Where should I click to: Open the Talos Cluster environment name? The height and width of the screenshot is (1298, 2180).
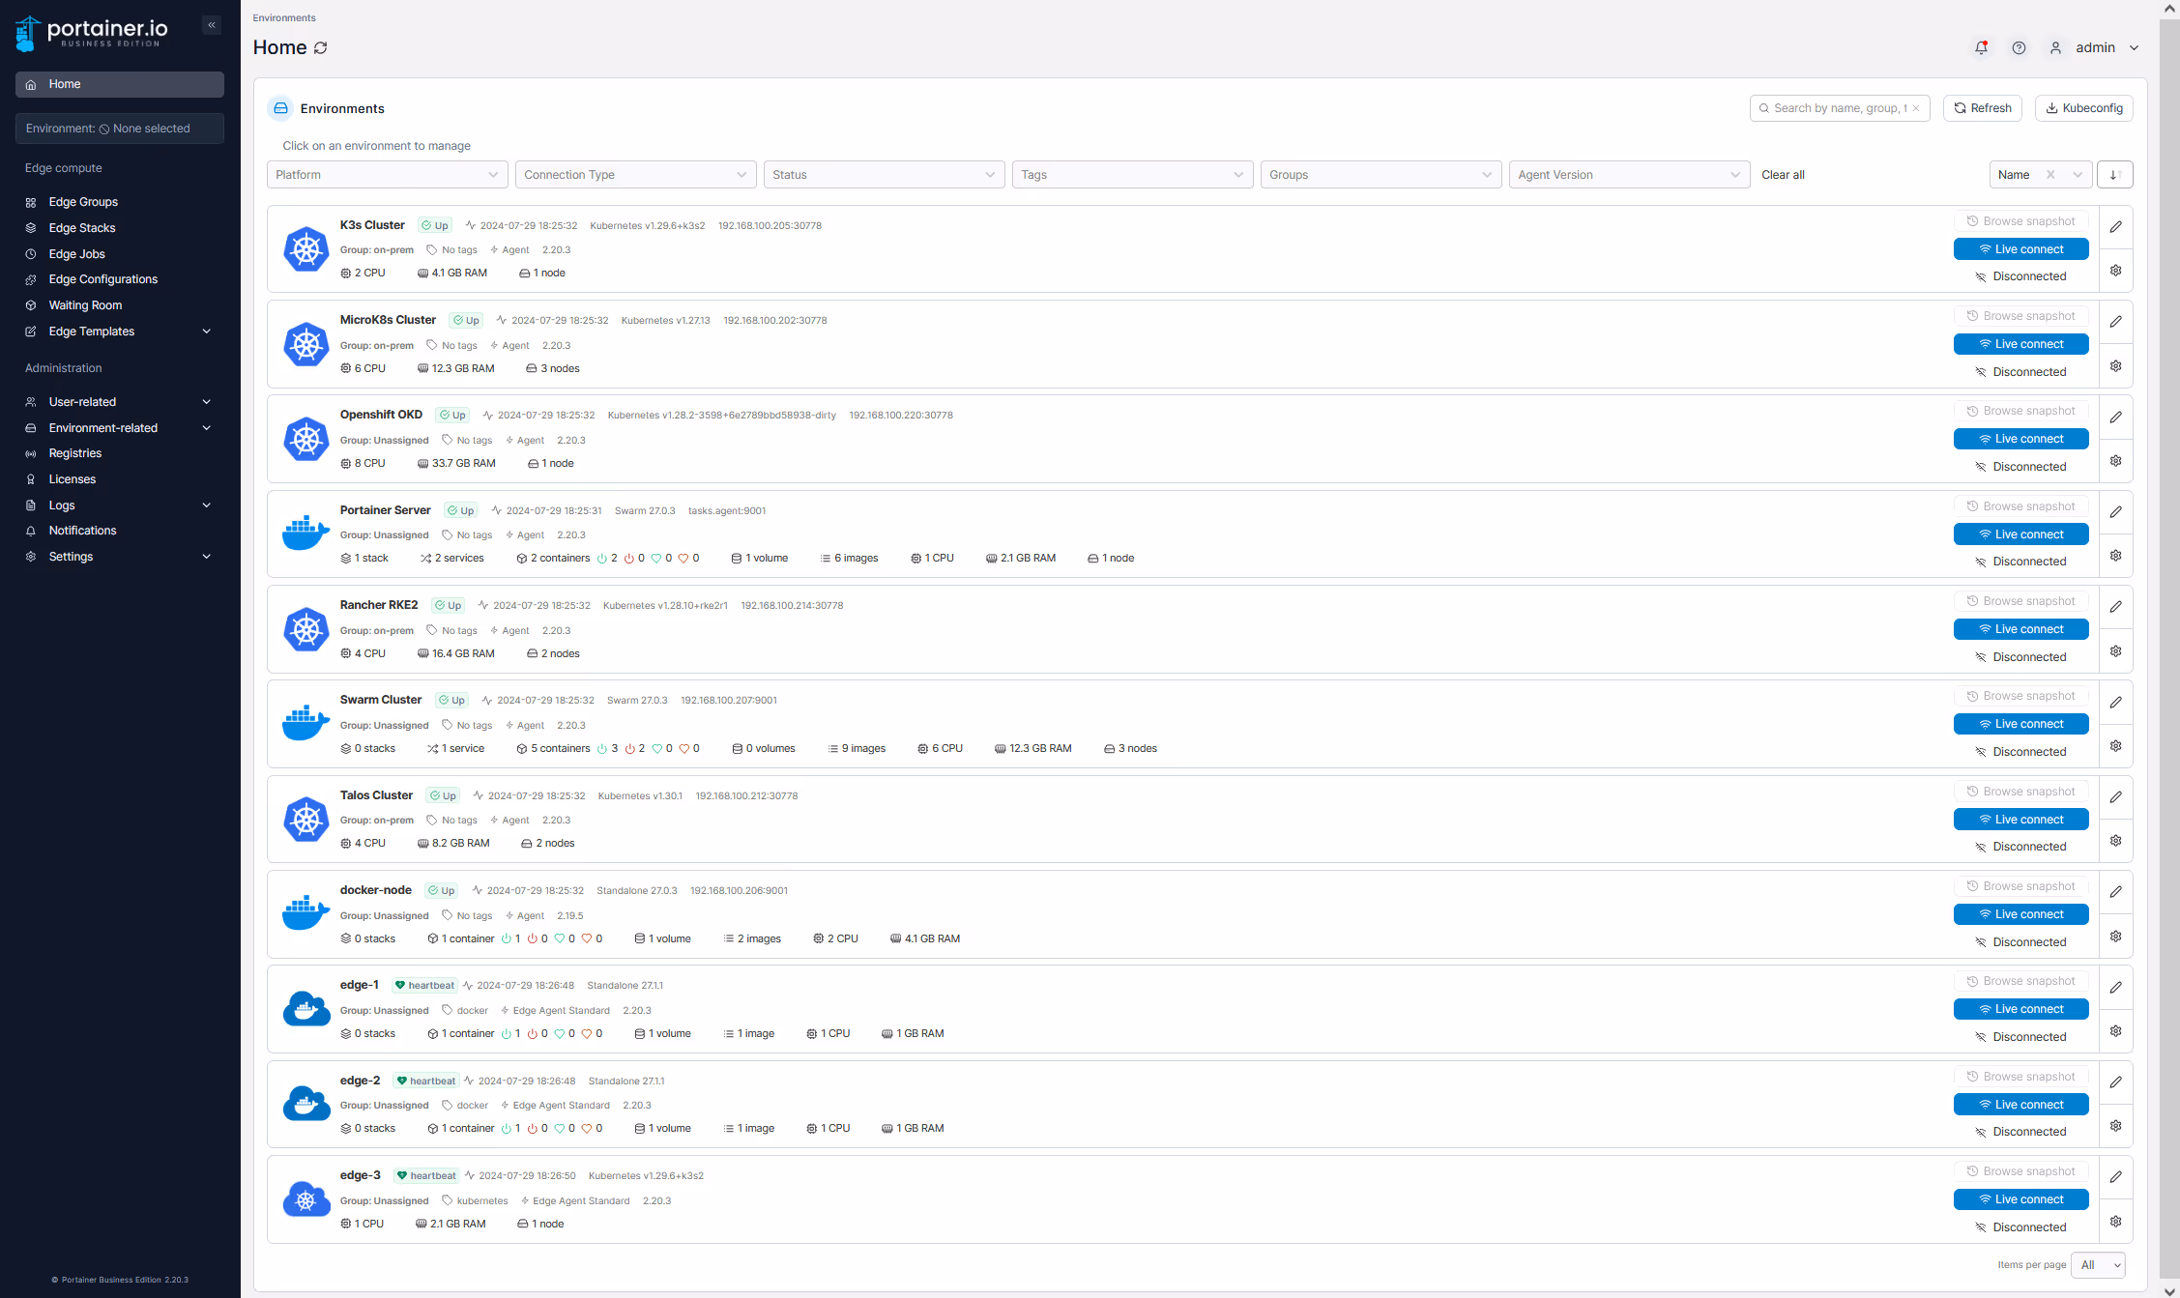tap(376, 795)
